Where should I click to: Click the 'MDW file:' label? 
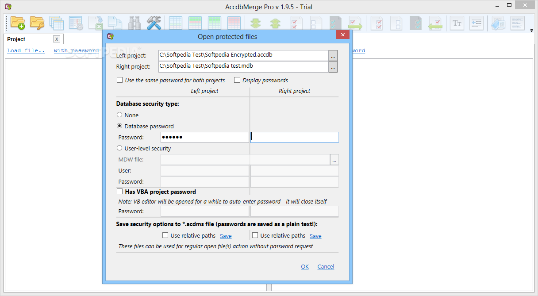tap(131, 160)
